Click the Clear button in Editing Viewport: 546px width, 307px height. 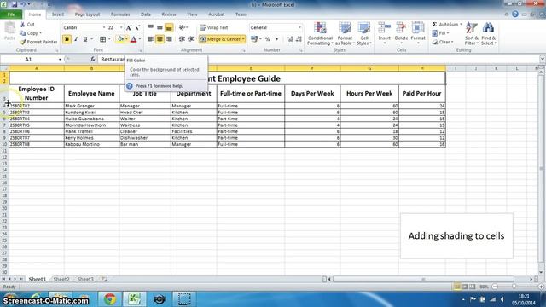[442, 42]
